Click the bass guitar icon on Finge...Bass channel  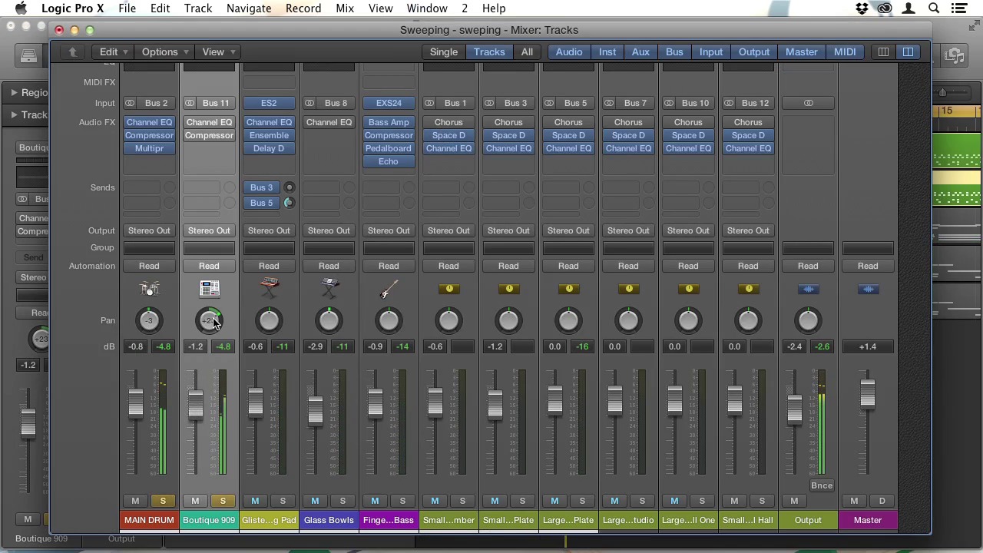point(389,290)
